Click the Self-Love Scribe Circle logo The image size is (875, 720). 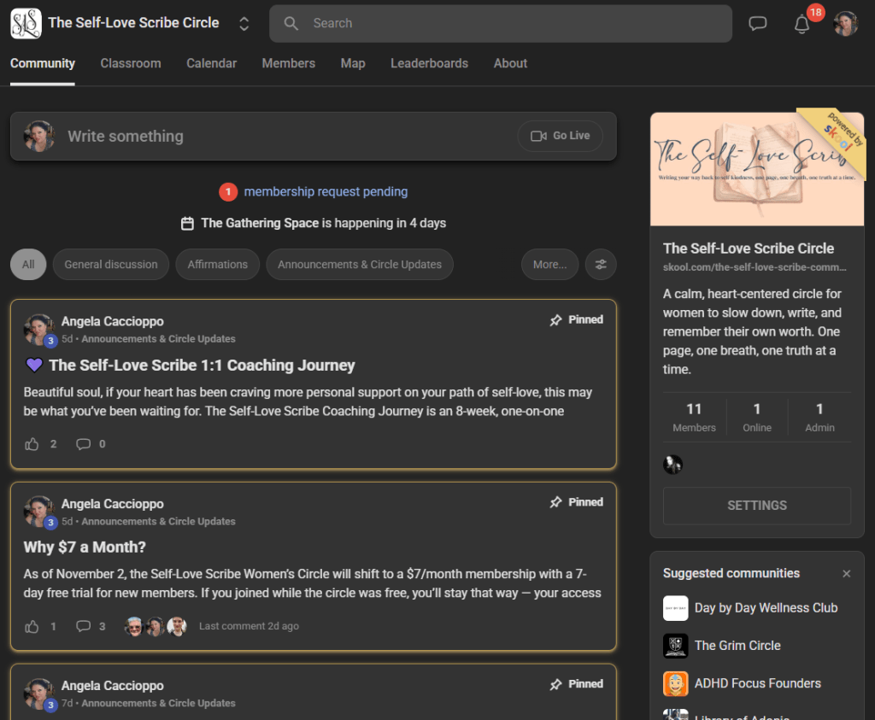coord(26,23)
